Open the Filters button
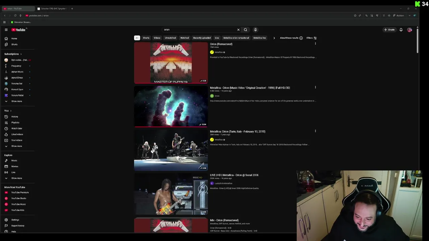The image size is (429, 241). tap(312, 38)
